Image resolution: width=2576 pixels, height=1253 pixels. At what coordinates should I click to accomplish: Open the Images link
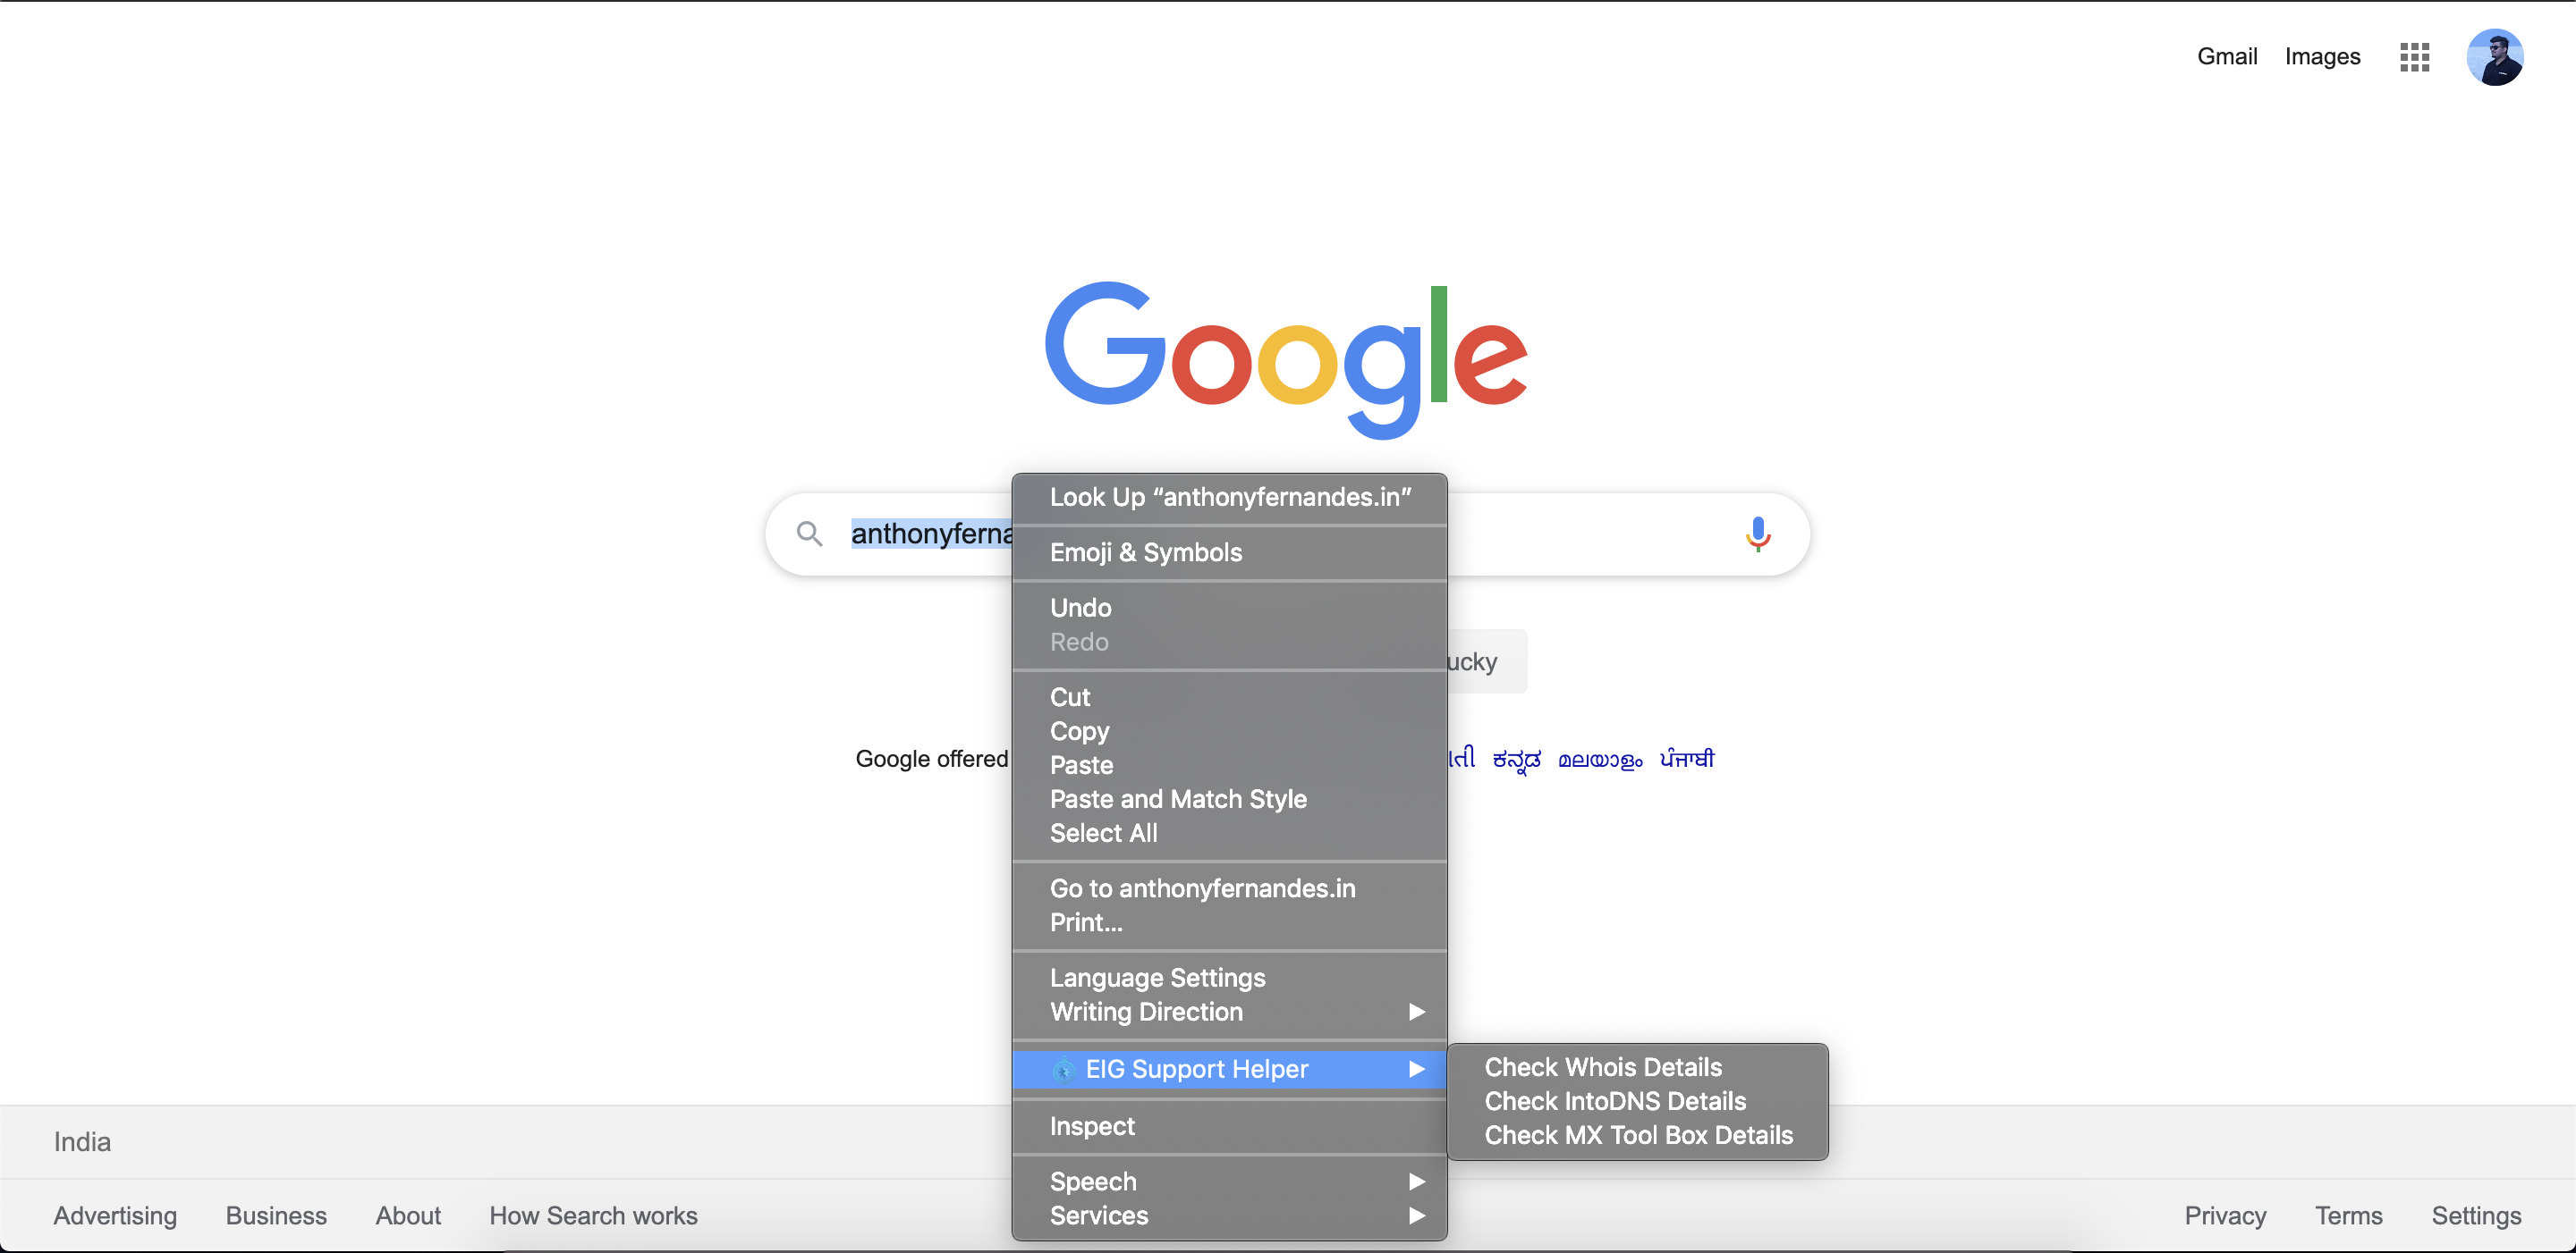tap(2322, 57)
